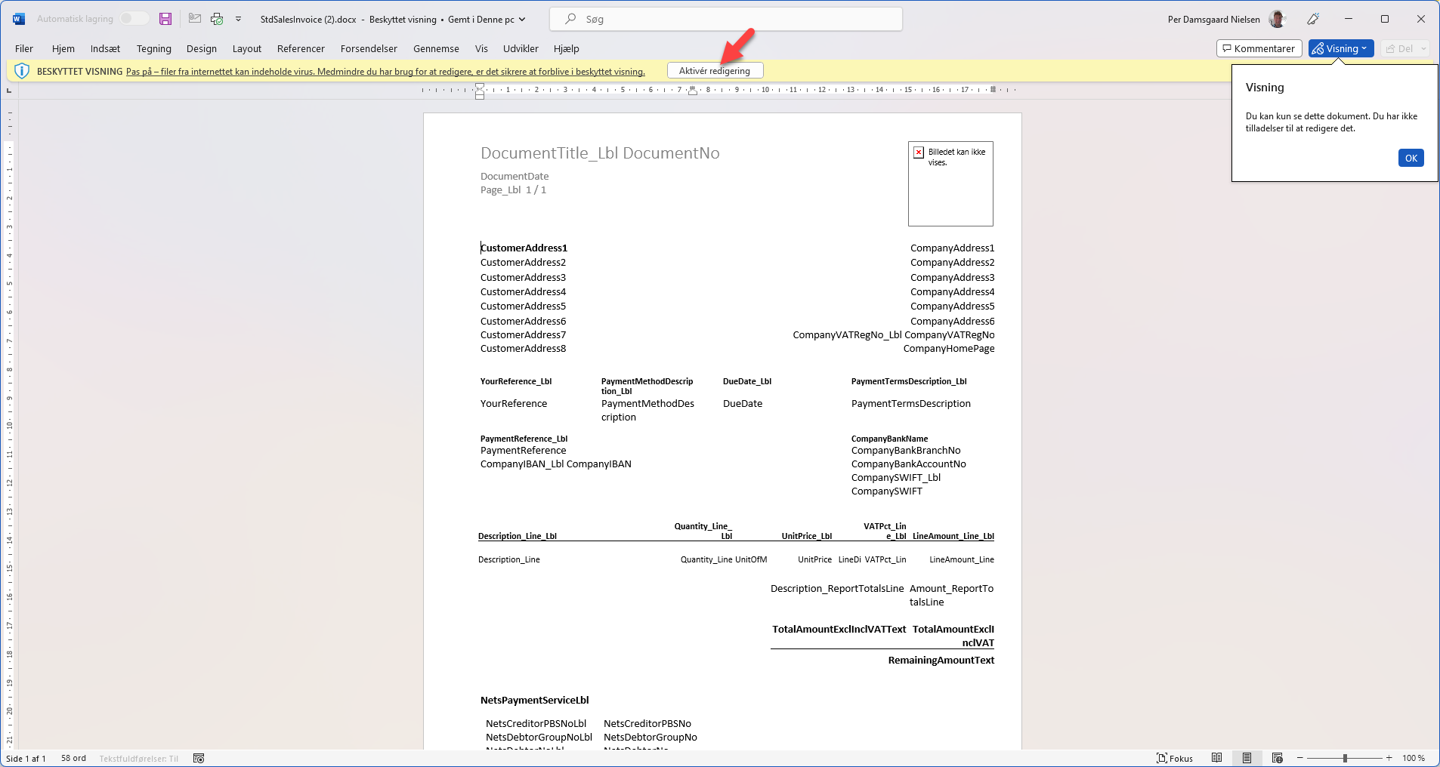Open the Filer menu
The width and height of the screenshot is (1440, 767).
click(x=24, y=48)
